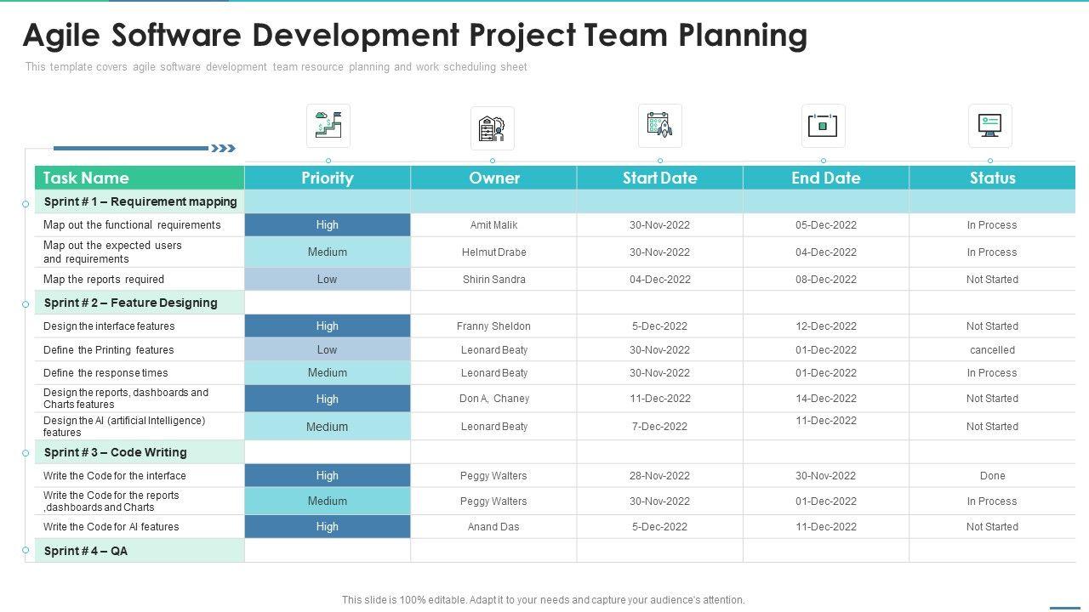Image resolution: width=1089 pixels, height=612 pixels.
Task: Select the cancelled status cell
Action: coord(992,350)
